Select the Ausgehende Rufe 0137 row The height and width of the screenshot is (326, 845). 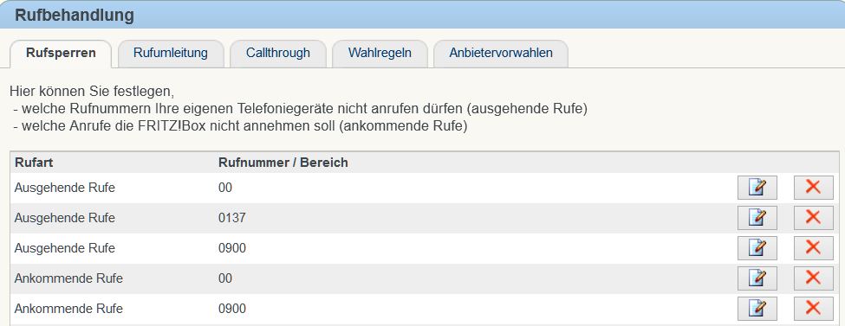pyautogui.click(x=425, y=218)
